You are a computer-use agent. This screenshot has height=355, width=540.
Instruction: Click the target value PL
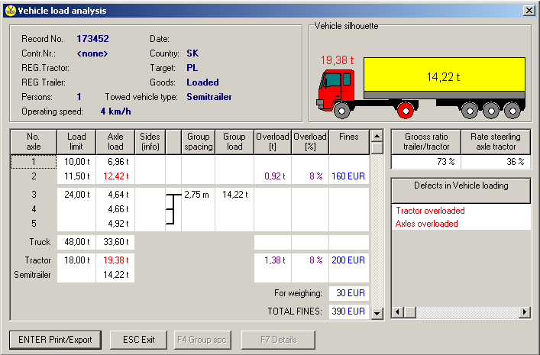point(192,68)
